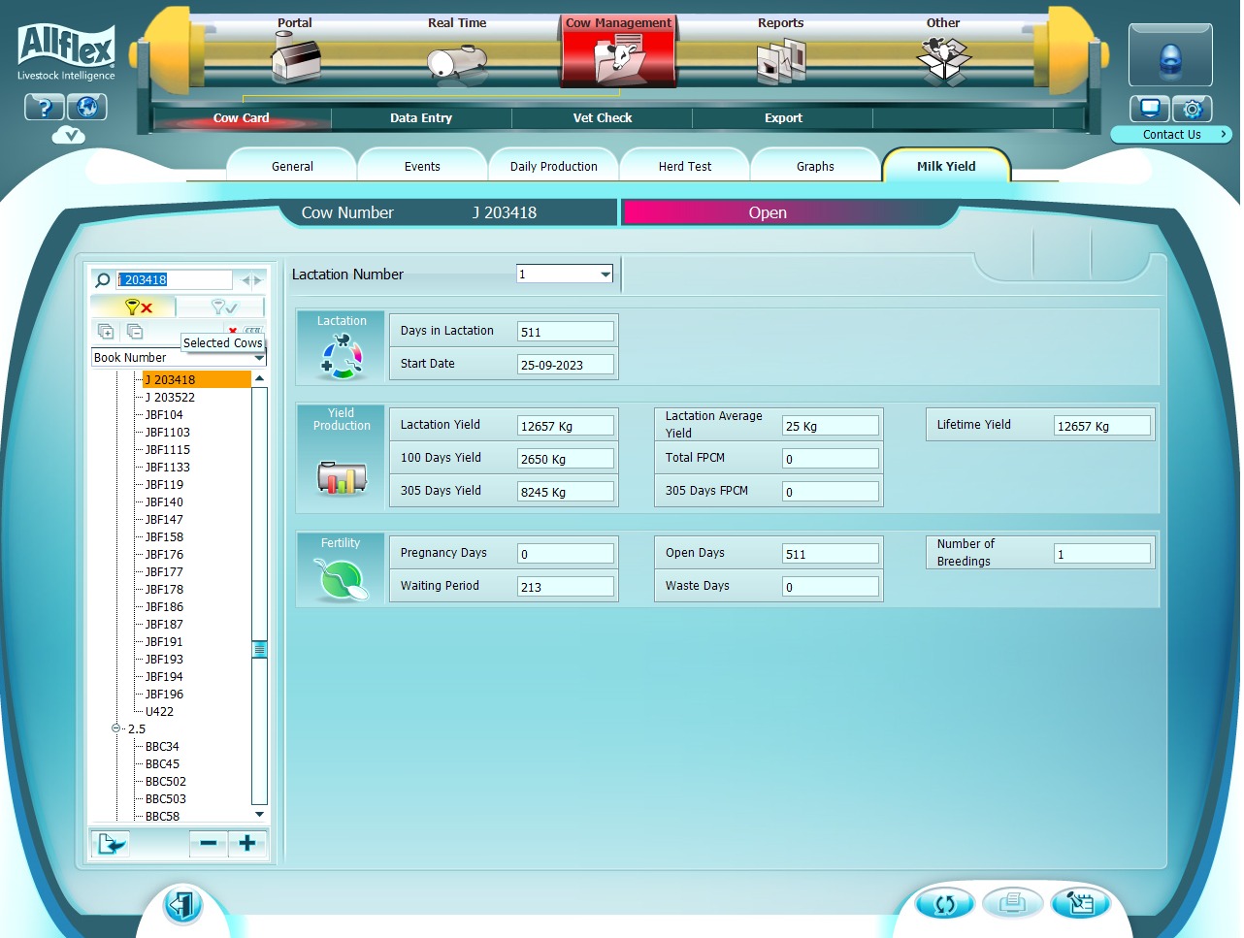The width and height of the screenshot is (1244, 938).
Task: Open the Portal barn icon
Action: point(295,58)
